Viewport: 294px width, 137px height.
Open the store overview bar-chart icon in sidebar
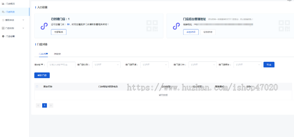click(3, 4)
